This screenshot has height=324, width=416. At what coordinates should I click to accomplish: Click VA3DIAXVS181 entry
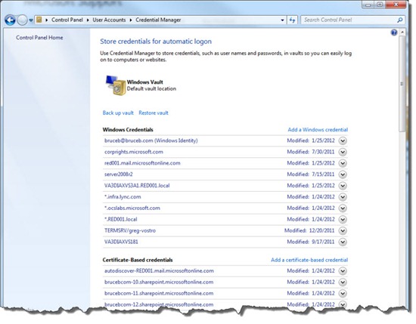[x=121, y=242]
